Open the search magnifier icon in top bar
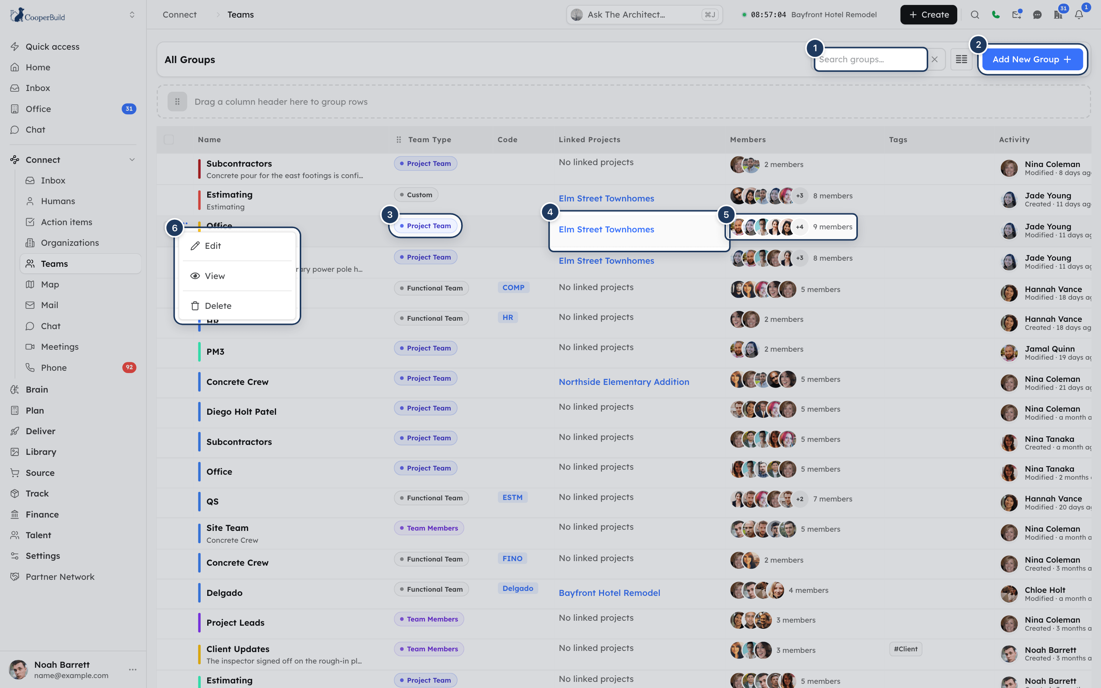The width and height of the screenshot is (1101, 688). [x=974, y=15]
